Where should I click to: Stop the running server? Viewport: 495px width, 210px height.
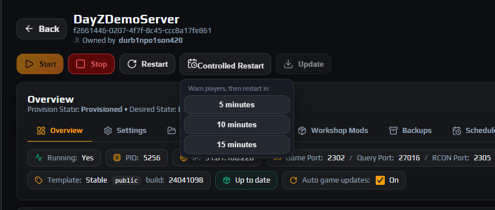point(91,64)
